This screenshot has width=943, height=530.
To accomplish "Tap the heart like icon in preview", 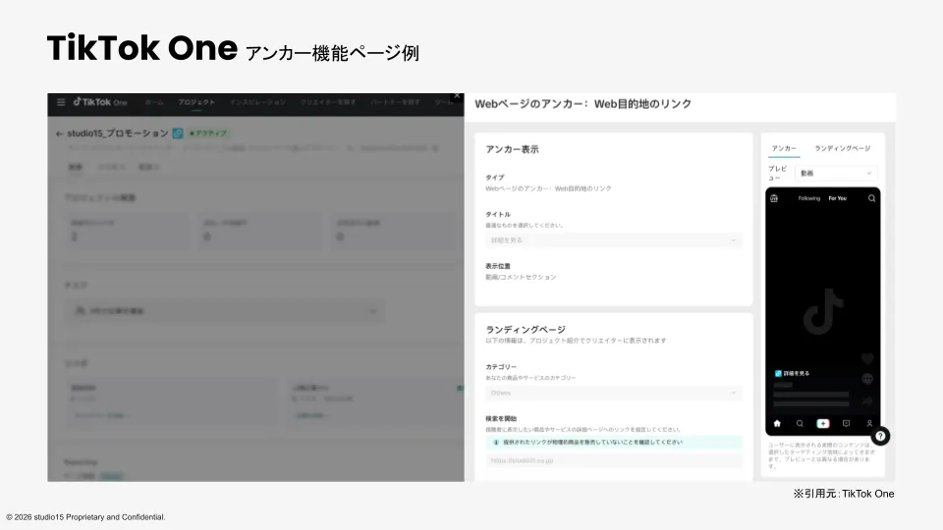I will point(867,359).
